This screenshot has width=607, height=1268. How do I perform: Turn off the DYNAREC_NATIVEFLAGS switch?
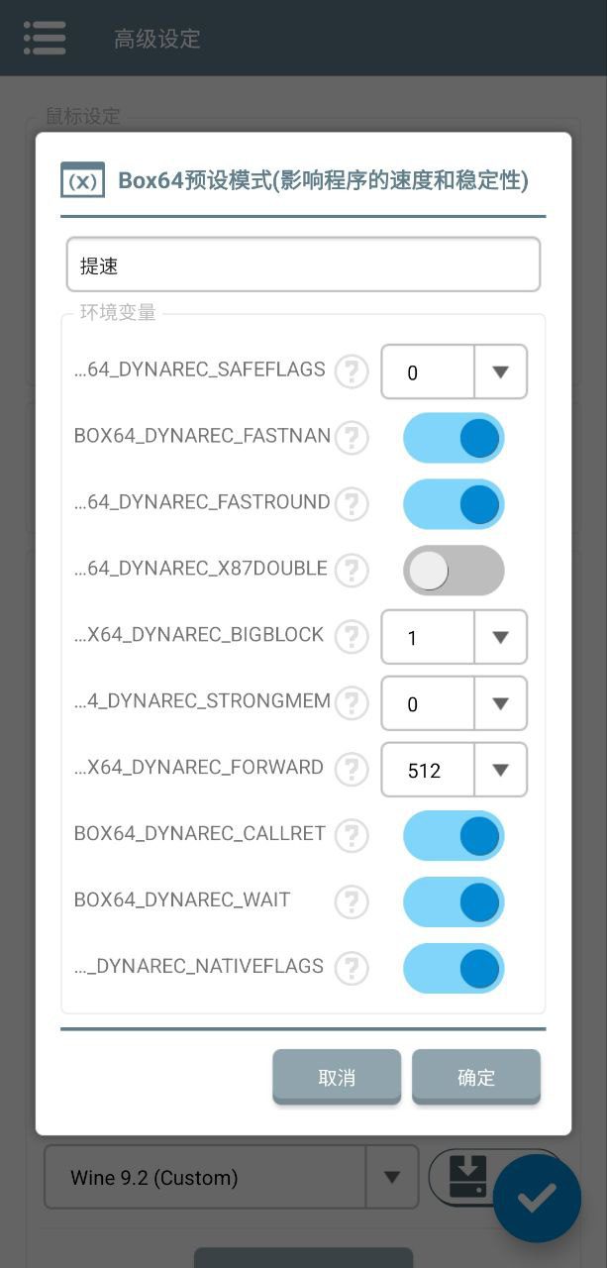pyautogui.click(x=454, y=968)
